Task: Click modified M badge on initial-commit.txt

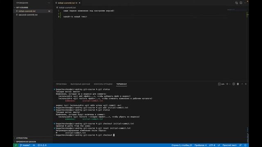Action: [49, 11]
